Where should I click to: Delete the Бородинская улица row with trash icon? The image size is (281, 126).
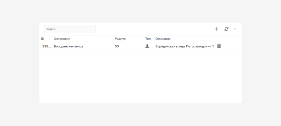[219, 46]
